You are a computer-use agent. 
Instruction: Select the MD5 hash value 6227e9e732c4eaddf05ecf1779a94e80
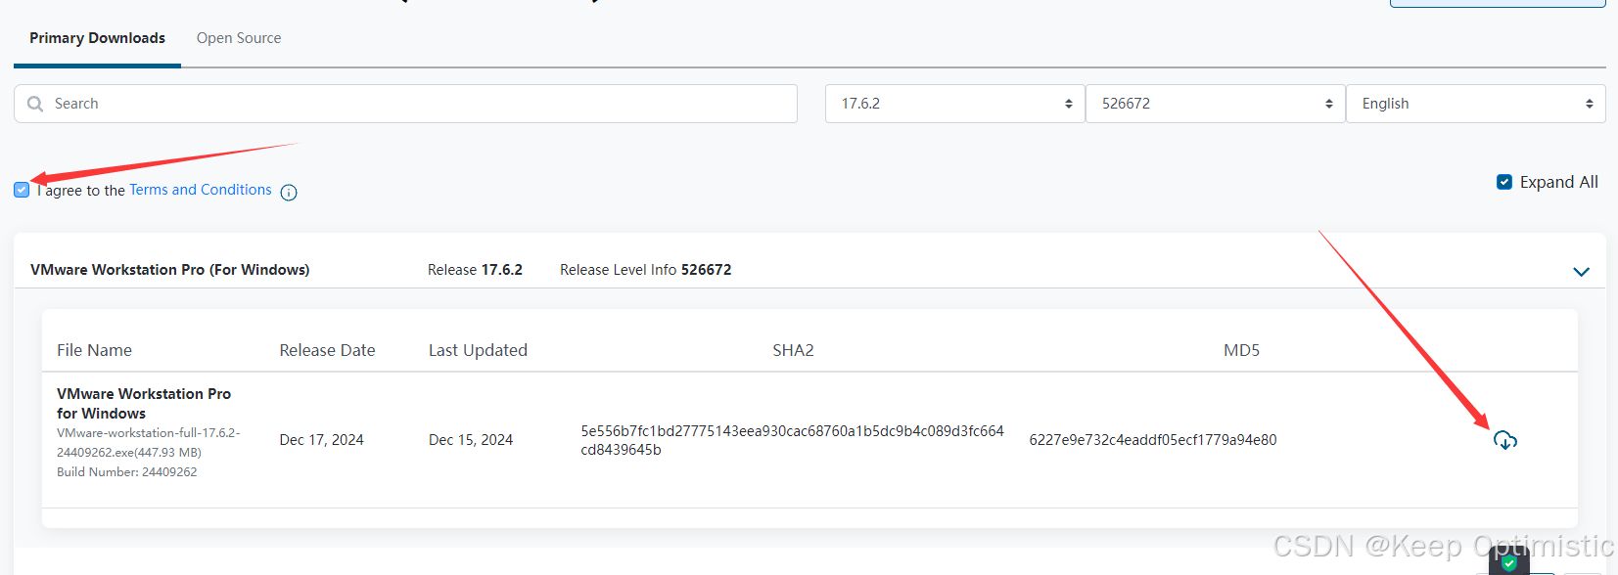tap(1153, 440)
